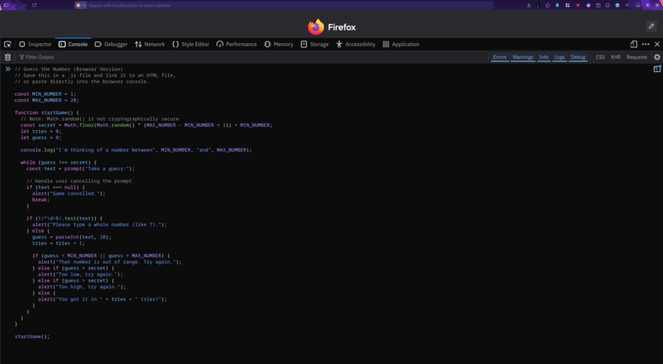This screenshot has width=663, height=364.
Task: Open the downloads arrow in the browser toolbar
Action: click(x=529, y=5)
